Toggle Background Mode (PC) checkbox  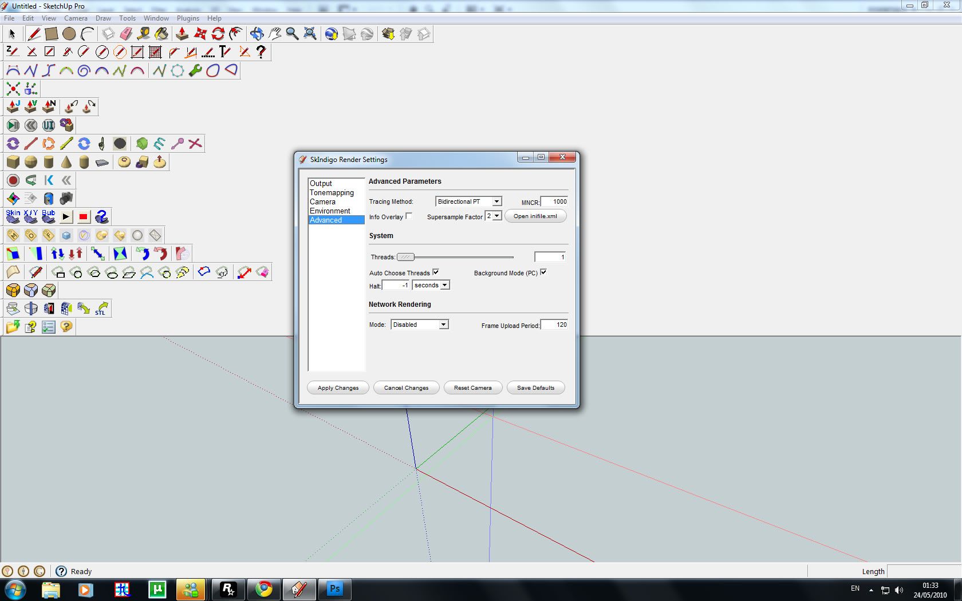point(543,272)
